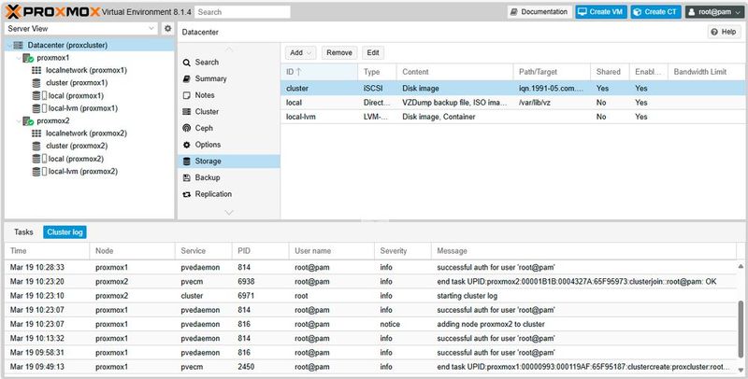Select log entry 'adding node proxmox2 to cluster'
Viewport: 748px width, 379px height.
click(371, 324)
